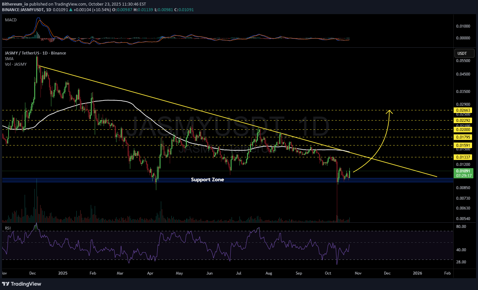The height and width of the screenshot is (290, 478).
Task: Click the green upward price change triangle
Action: click(71, 10)
